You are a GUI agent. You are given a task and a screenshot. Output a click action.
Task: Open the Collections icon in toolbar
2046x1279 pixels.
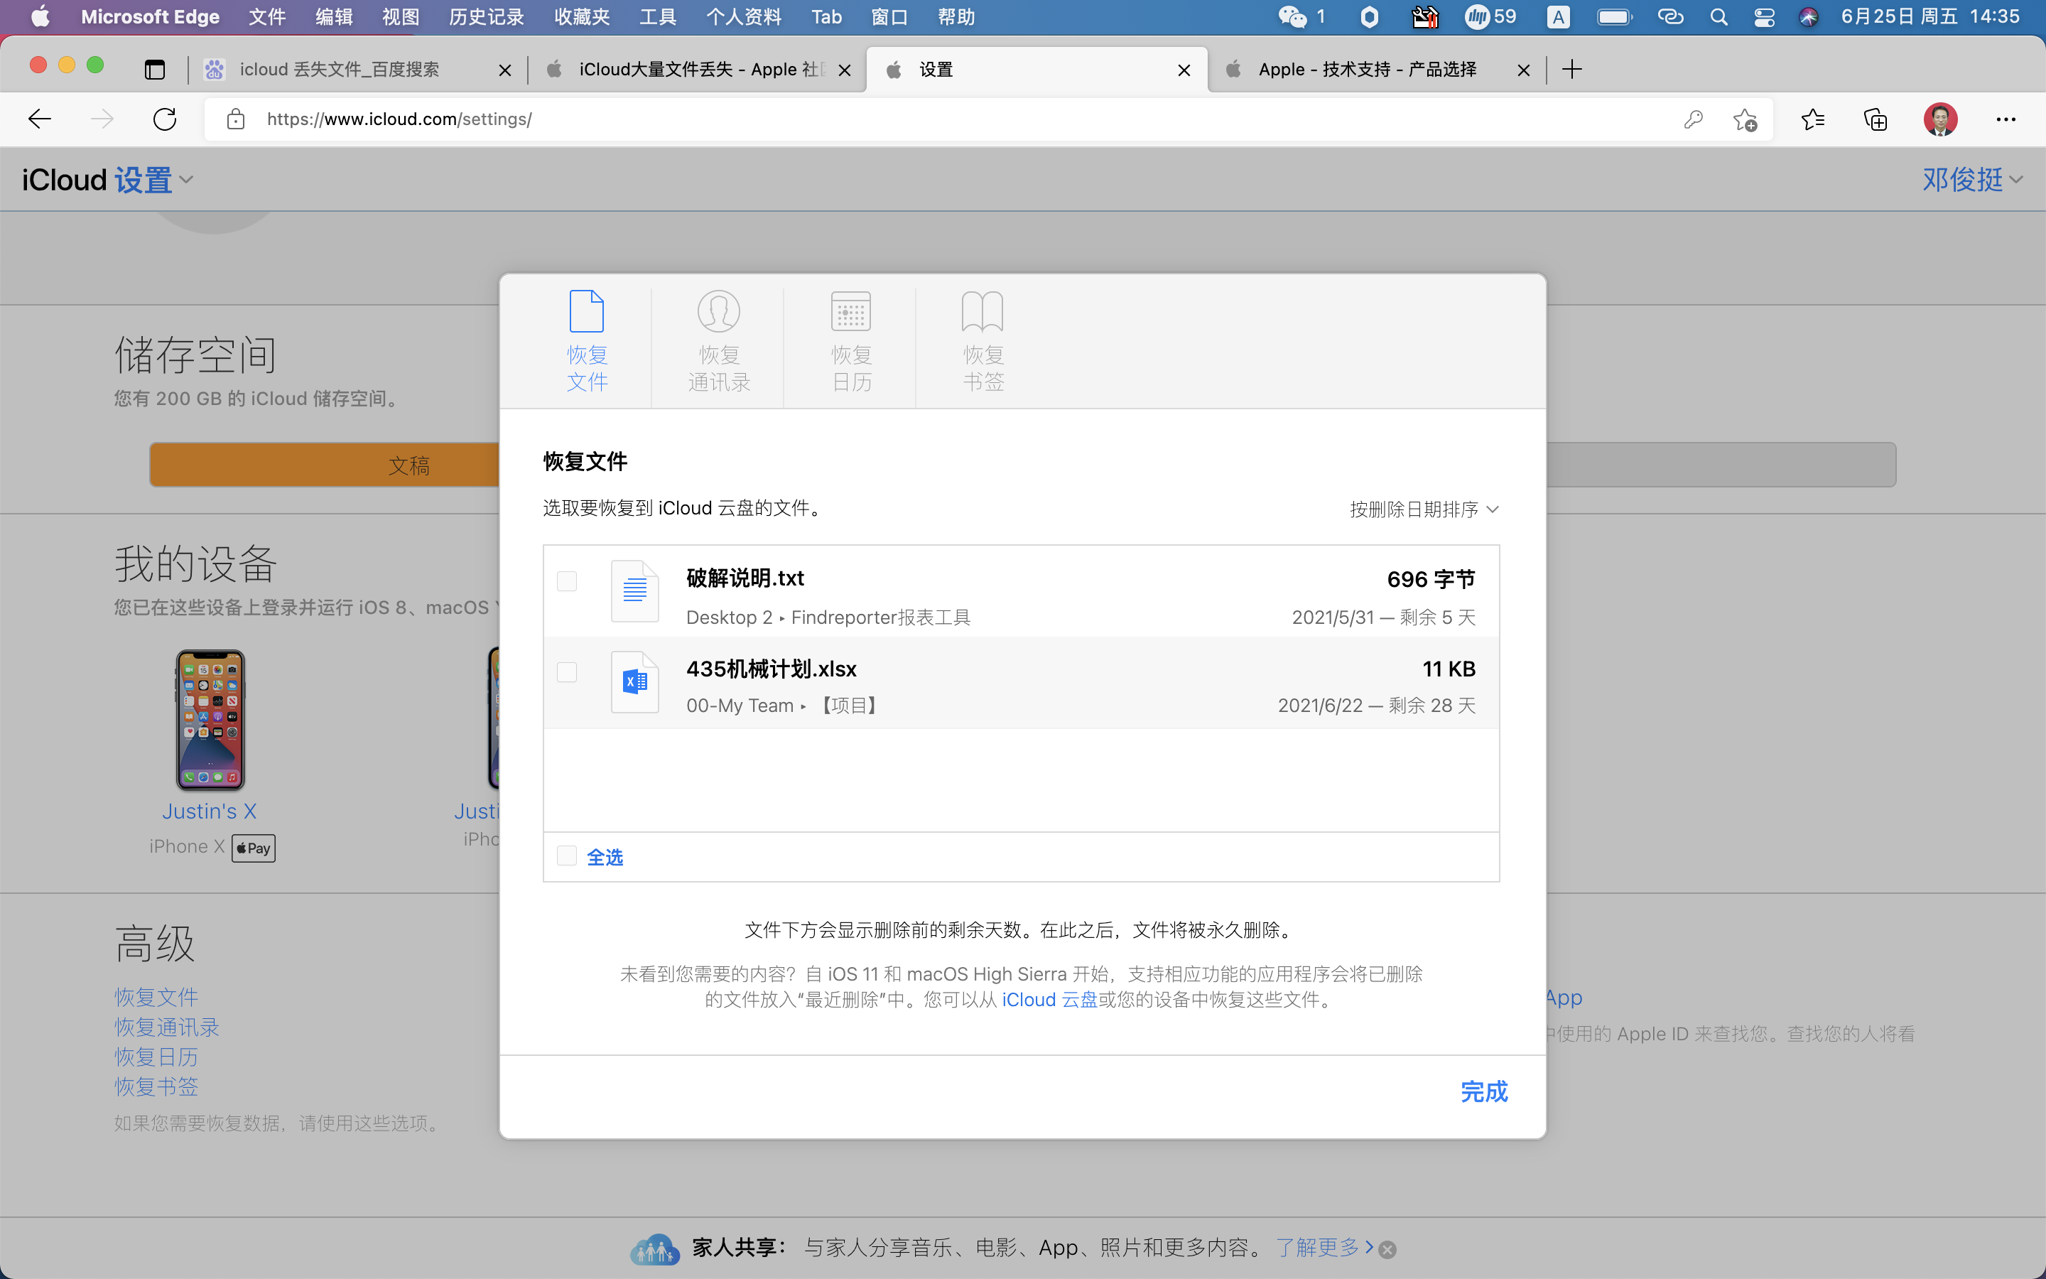coord(1875,119)
